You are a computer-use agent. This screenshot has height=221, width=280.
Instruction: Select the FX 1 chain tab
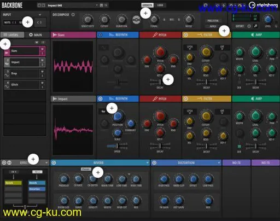coord(14,172)
